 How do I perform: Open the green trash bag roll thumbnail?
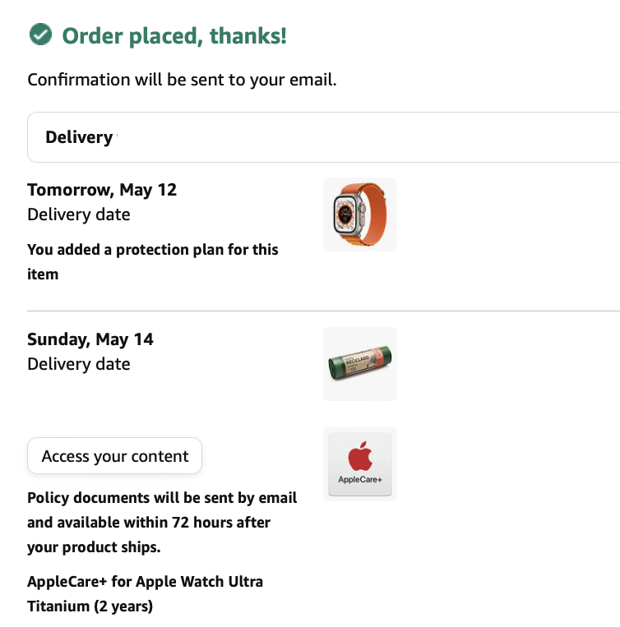click(359, 364)
